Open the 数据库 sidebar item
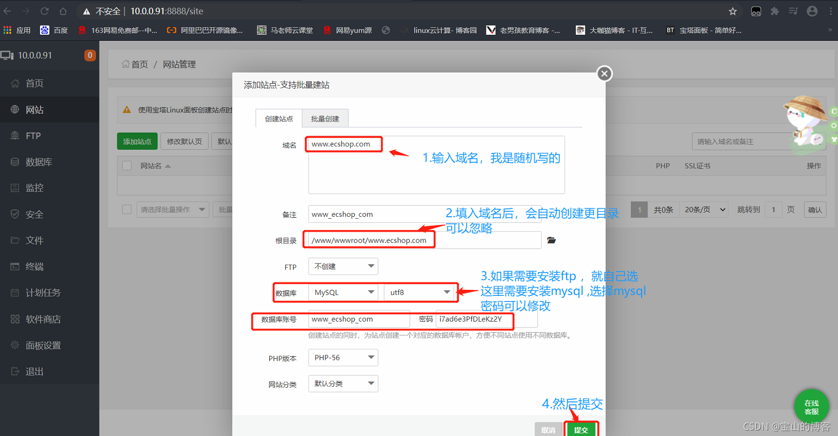The image size is (838, 436). [38, 162]
